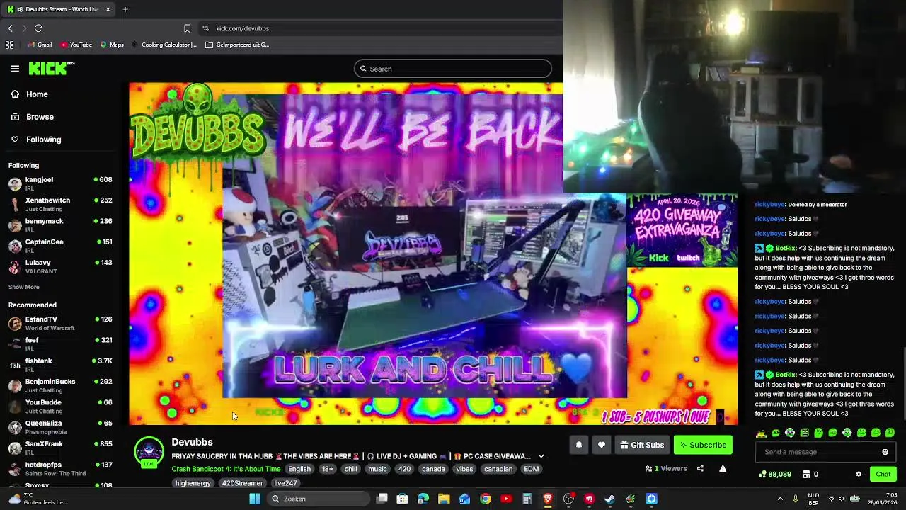Send message with the Chat button
The image size is (906, 510).
pos(883,474)
